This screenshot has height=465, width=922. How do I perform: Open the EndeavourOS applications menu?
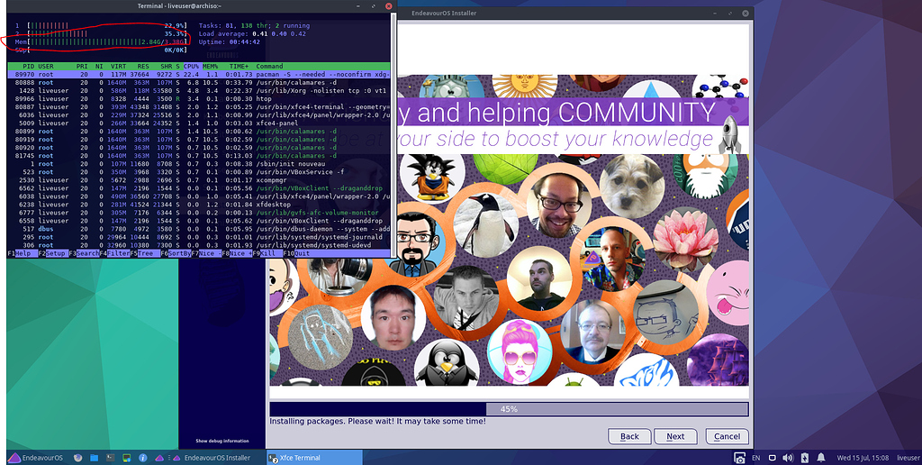37,458
